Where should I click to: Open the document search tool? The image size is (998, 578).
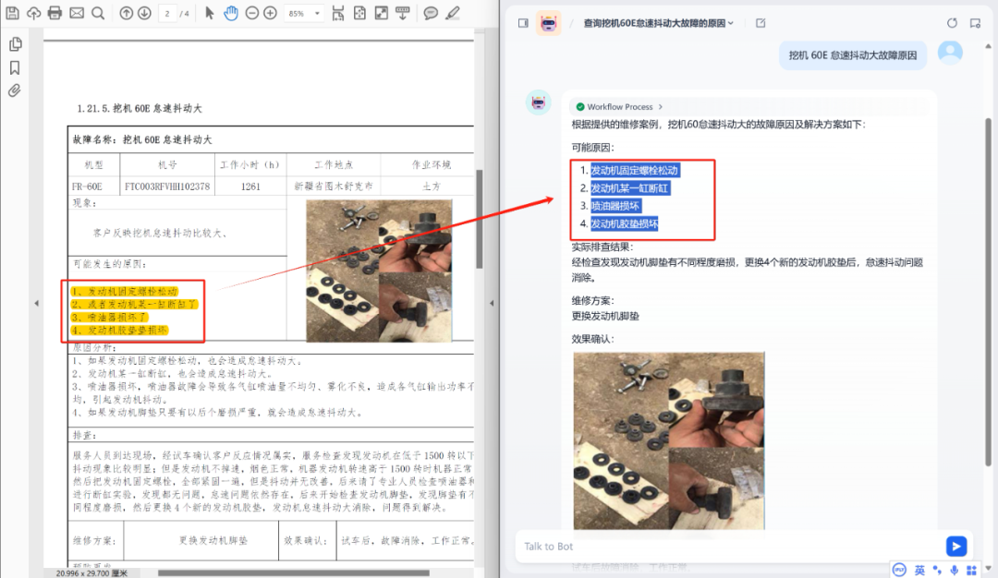(98, 13)
